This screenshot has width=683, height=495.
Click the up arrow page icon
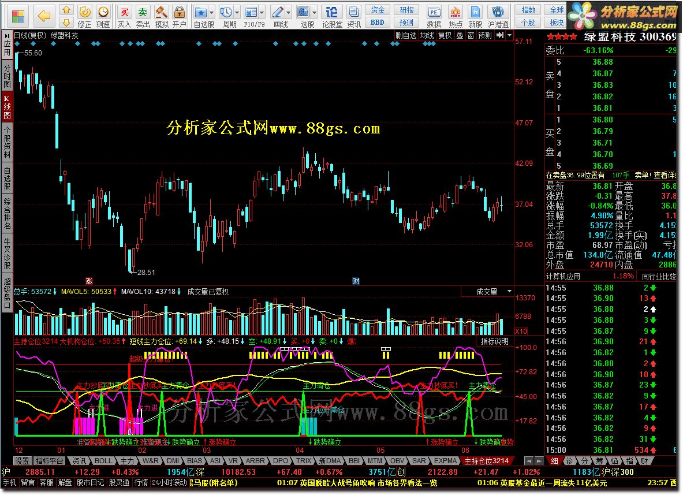tap(66, 10)
